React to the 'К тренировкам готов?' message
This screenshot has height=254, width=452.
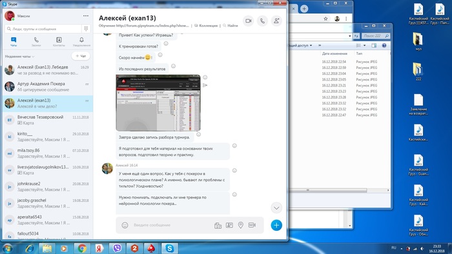click(166, 43)
